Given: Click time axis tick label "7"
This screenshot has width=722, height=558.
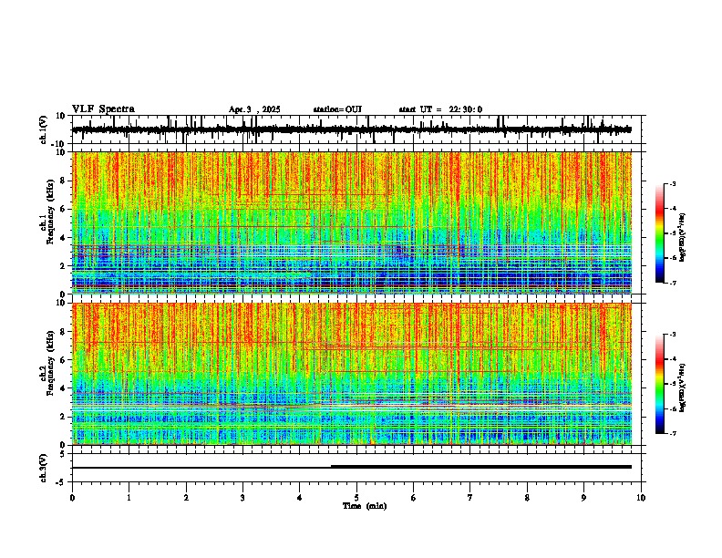Looking at the screenshot, I should click(x=470, y=498).
